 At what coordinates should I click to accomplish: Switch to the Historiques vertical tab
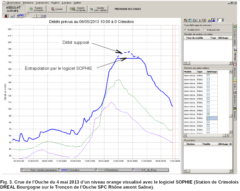pyautogui.click(x=235, y=70)
